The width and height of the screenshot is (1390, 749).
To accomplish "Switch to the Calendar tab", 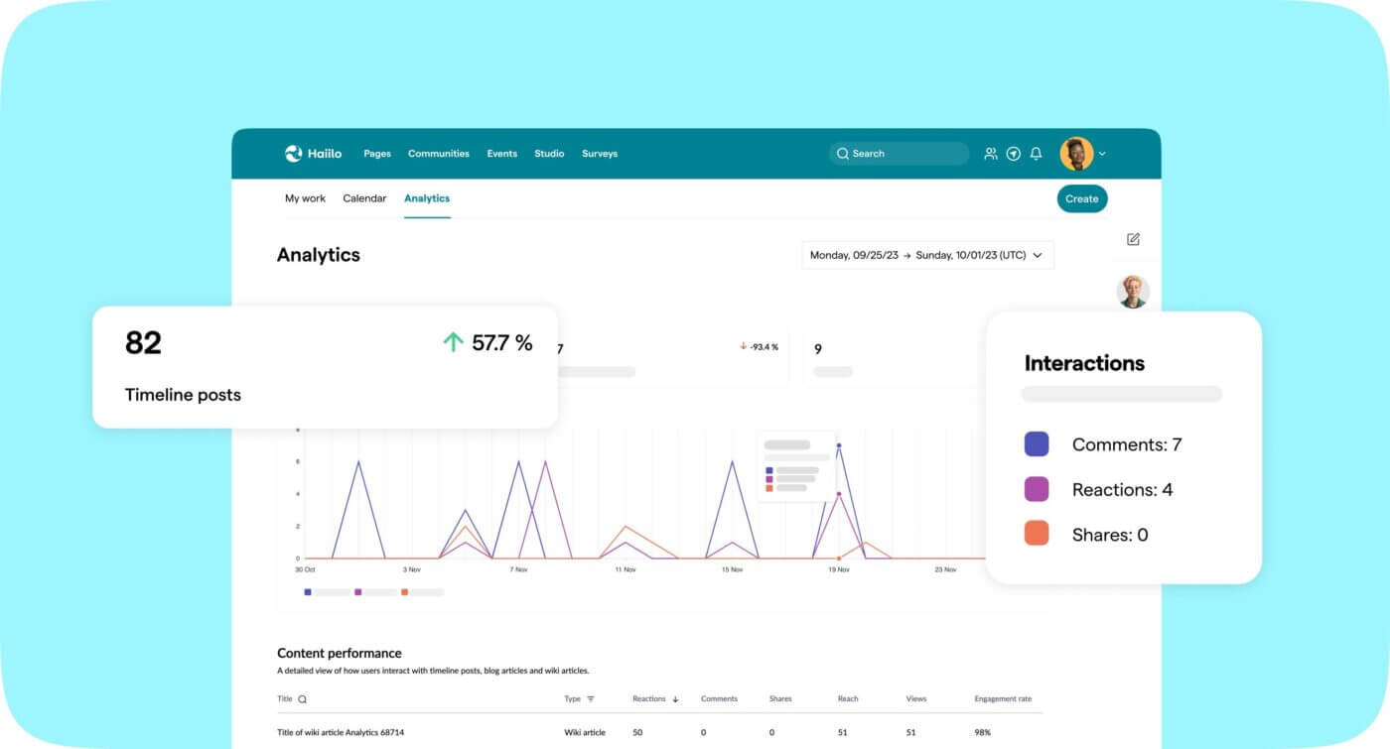I will (x=364, y=198).
